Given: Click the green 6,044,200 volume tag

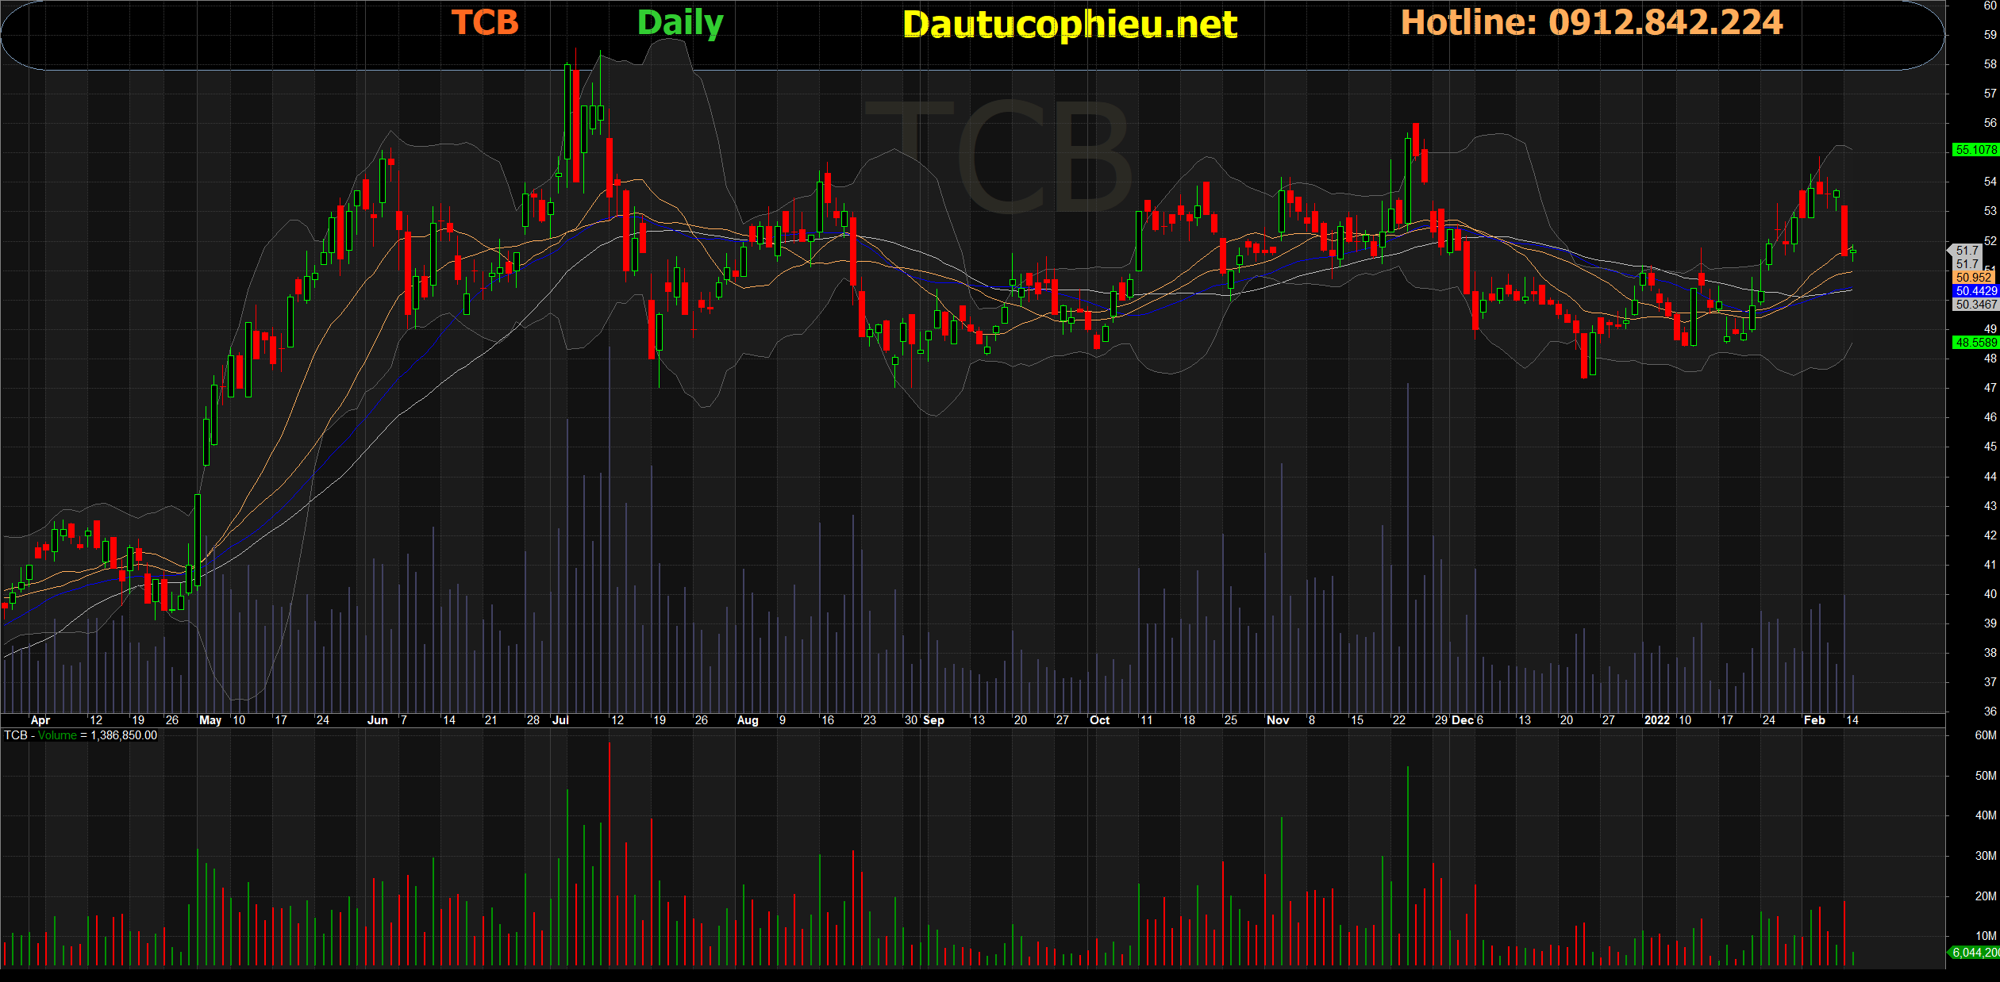Looking at the screenshot, I should 1975,953.
